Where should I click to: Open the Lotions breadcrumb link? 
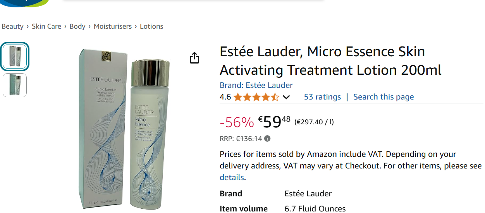coord(151,26)
